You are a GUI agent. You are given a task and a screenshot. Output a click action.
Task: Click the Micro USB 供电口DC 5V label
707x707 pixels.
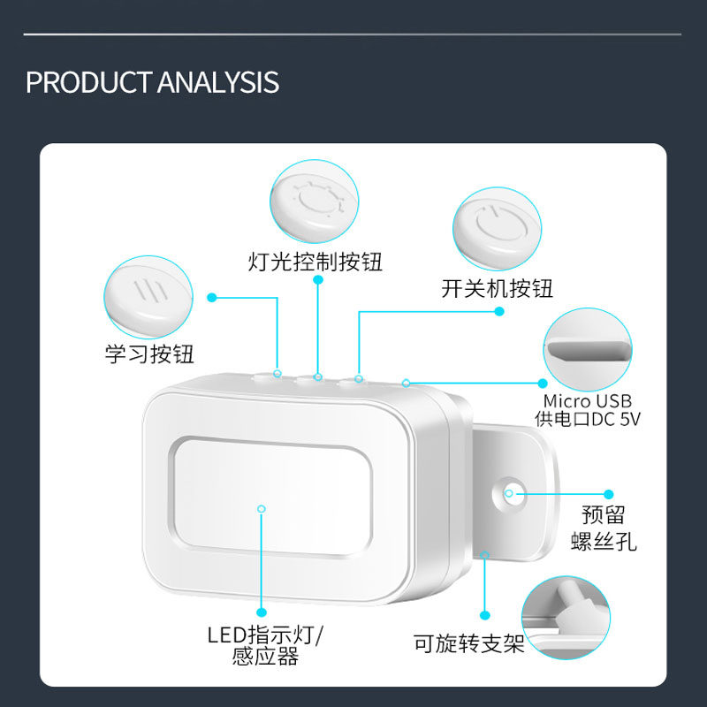tap(587, 410)
